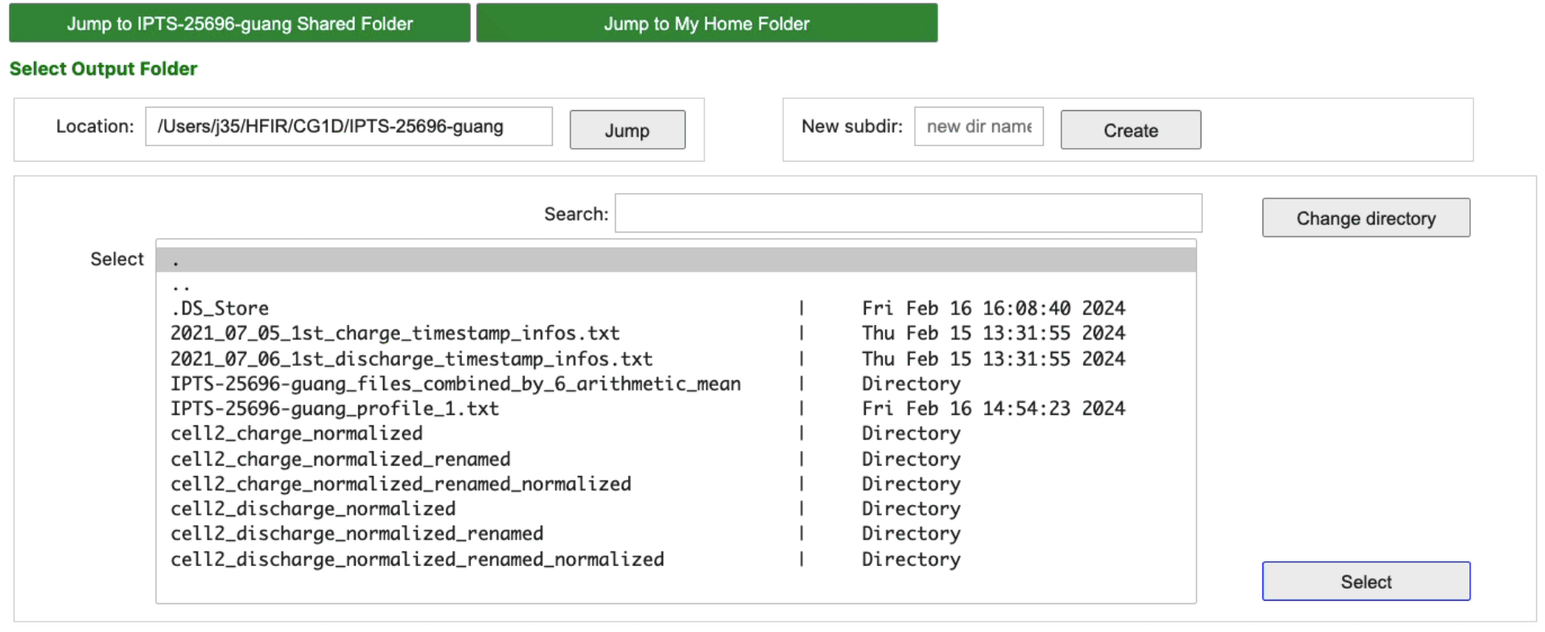Click the Search text box

point(908,214)
